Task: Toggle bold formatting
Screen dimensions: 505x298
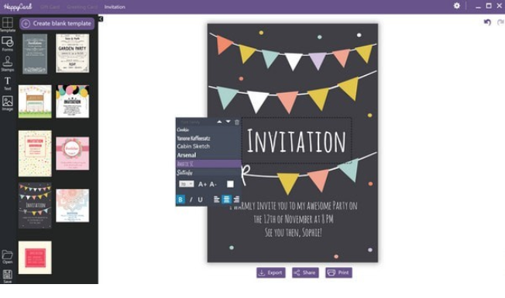Action: point(180,200)
